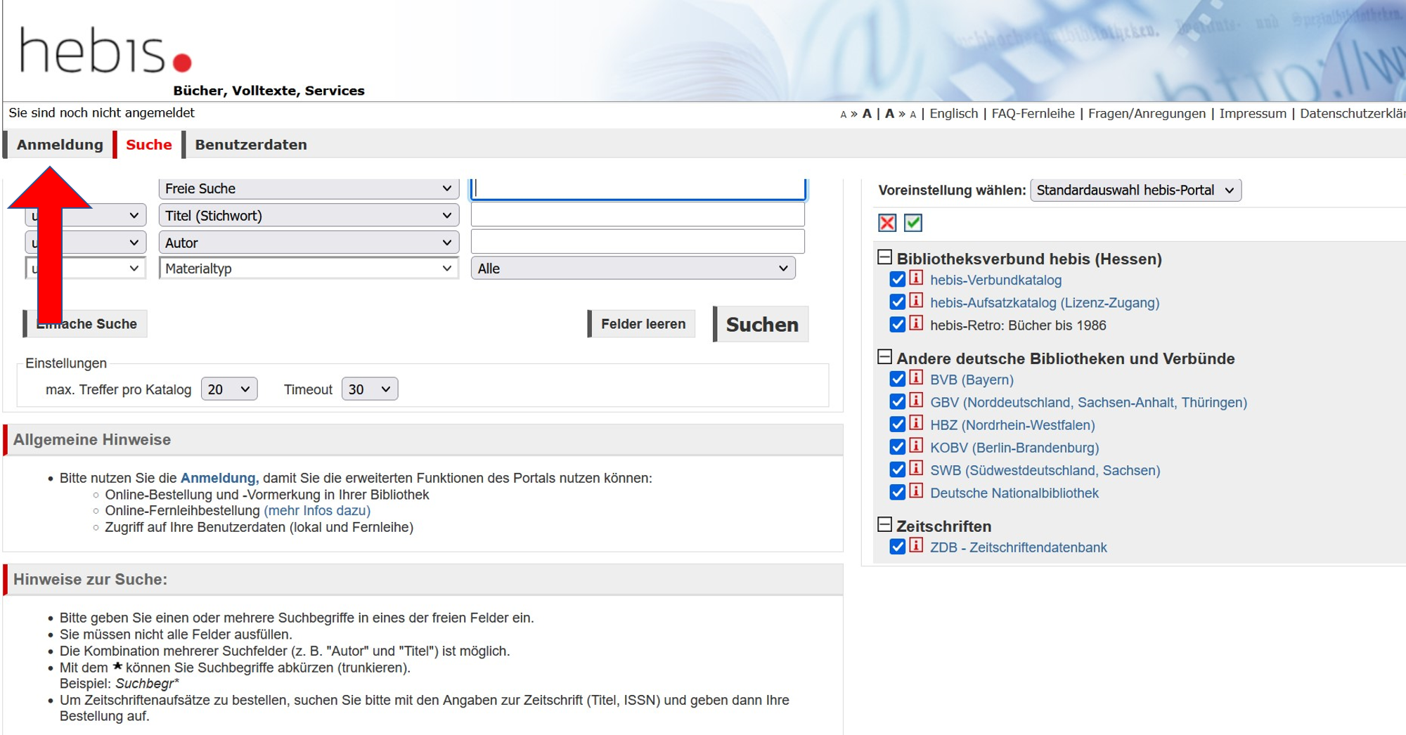This screenshot has width=1406, height=735.
Task: Open GBV (Norddeutschland, Sachsen-Anhalt, Thüringen) link
Action: [x=1088, y=403]
